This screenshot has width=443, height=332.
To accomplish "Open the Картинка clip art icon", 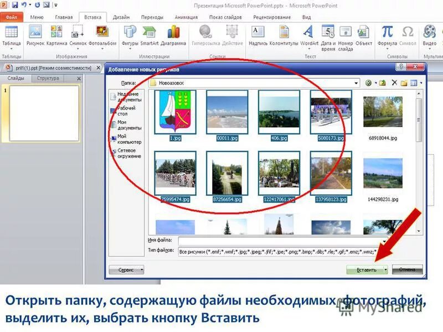I will [x=57, y=35].
